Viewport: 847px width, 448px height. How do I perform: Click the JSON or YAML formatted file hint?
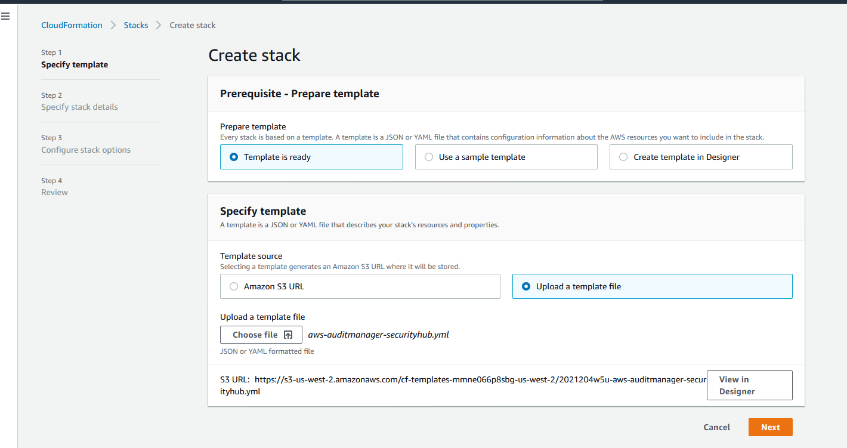(267, 351)
